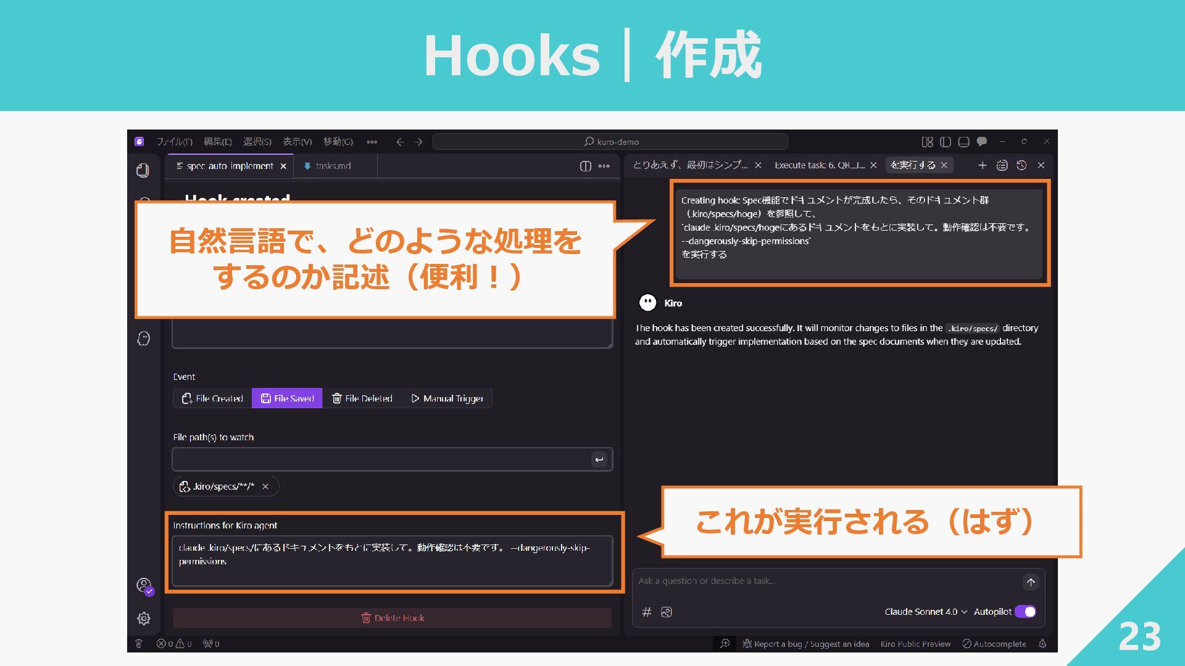Close the spec auto implement tab
This screenshot has height=666, width=1185.
click(x=283, y=166)
